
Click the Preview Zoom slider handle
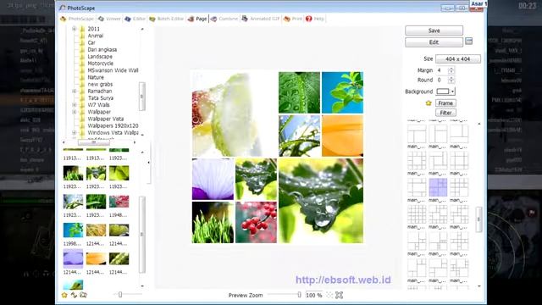[299, 295]
